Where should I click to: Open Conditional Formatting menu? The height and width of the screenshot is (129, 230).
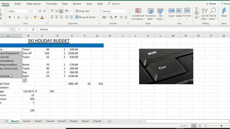138,14
